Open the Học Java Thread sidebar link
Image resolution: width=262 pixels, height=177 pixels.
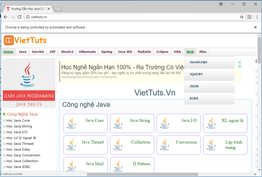20,144
